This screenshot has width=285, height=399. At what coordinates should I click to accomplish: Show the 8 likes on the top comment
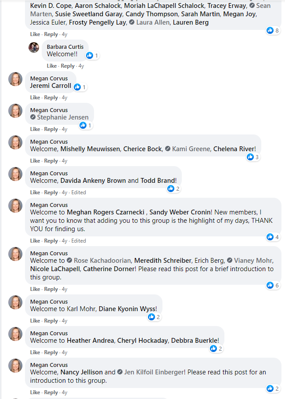point(273,30)
